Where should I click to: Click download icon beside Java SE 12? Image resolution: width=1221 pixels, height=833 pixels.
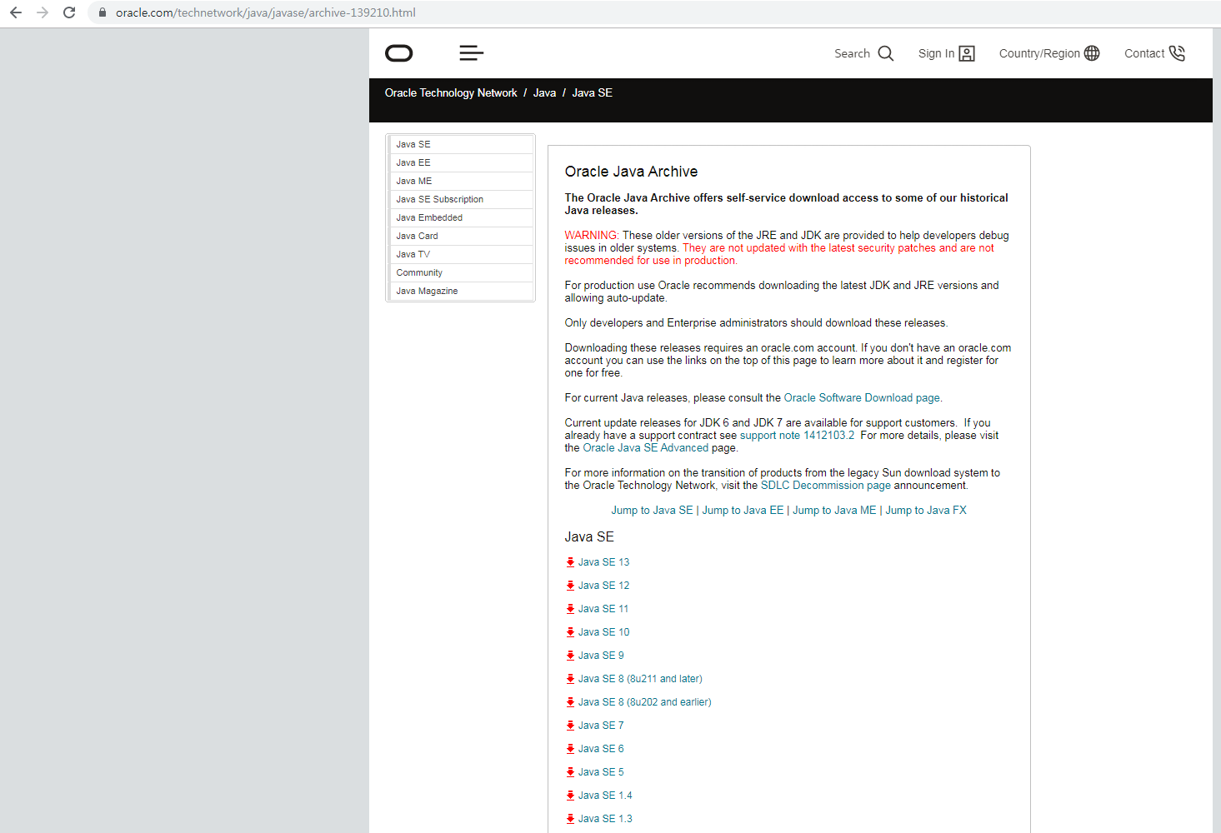click(570, 586)
